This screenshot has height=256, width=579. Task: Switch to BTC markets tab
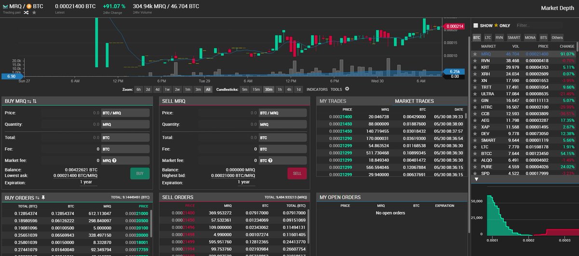476,37
